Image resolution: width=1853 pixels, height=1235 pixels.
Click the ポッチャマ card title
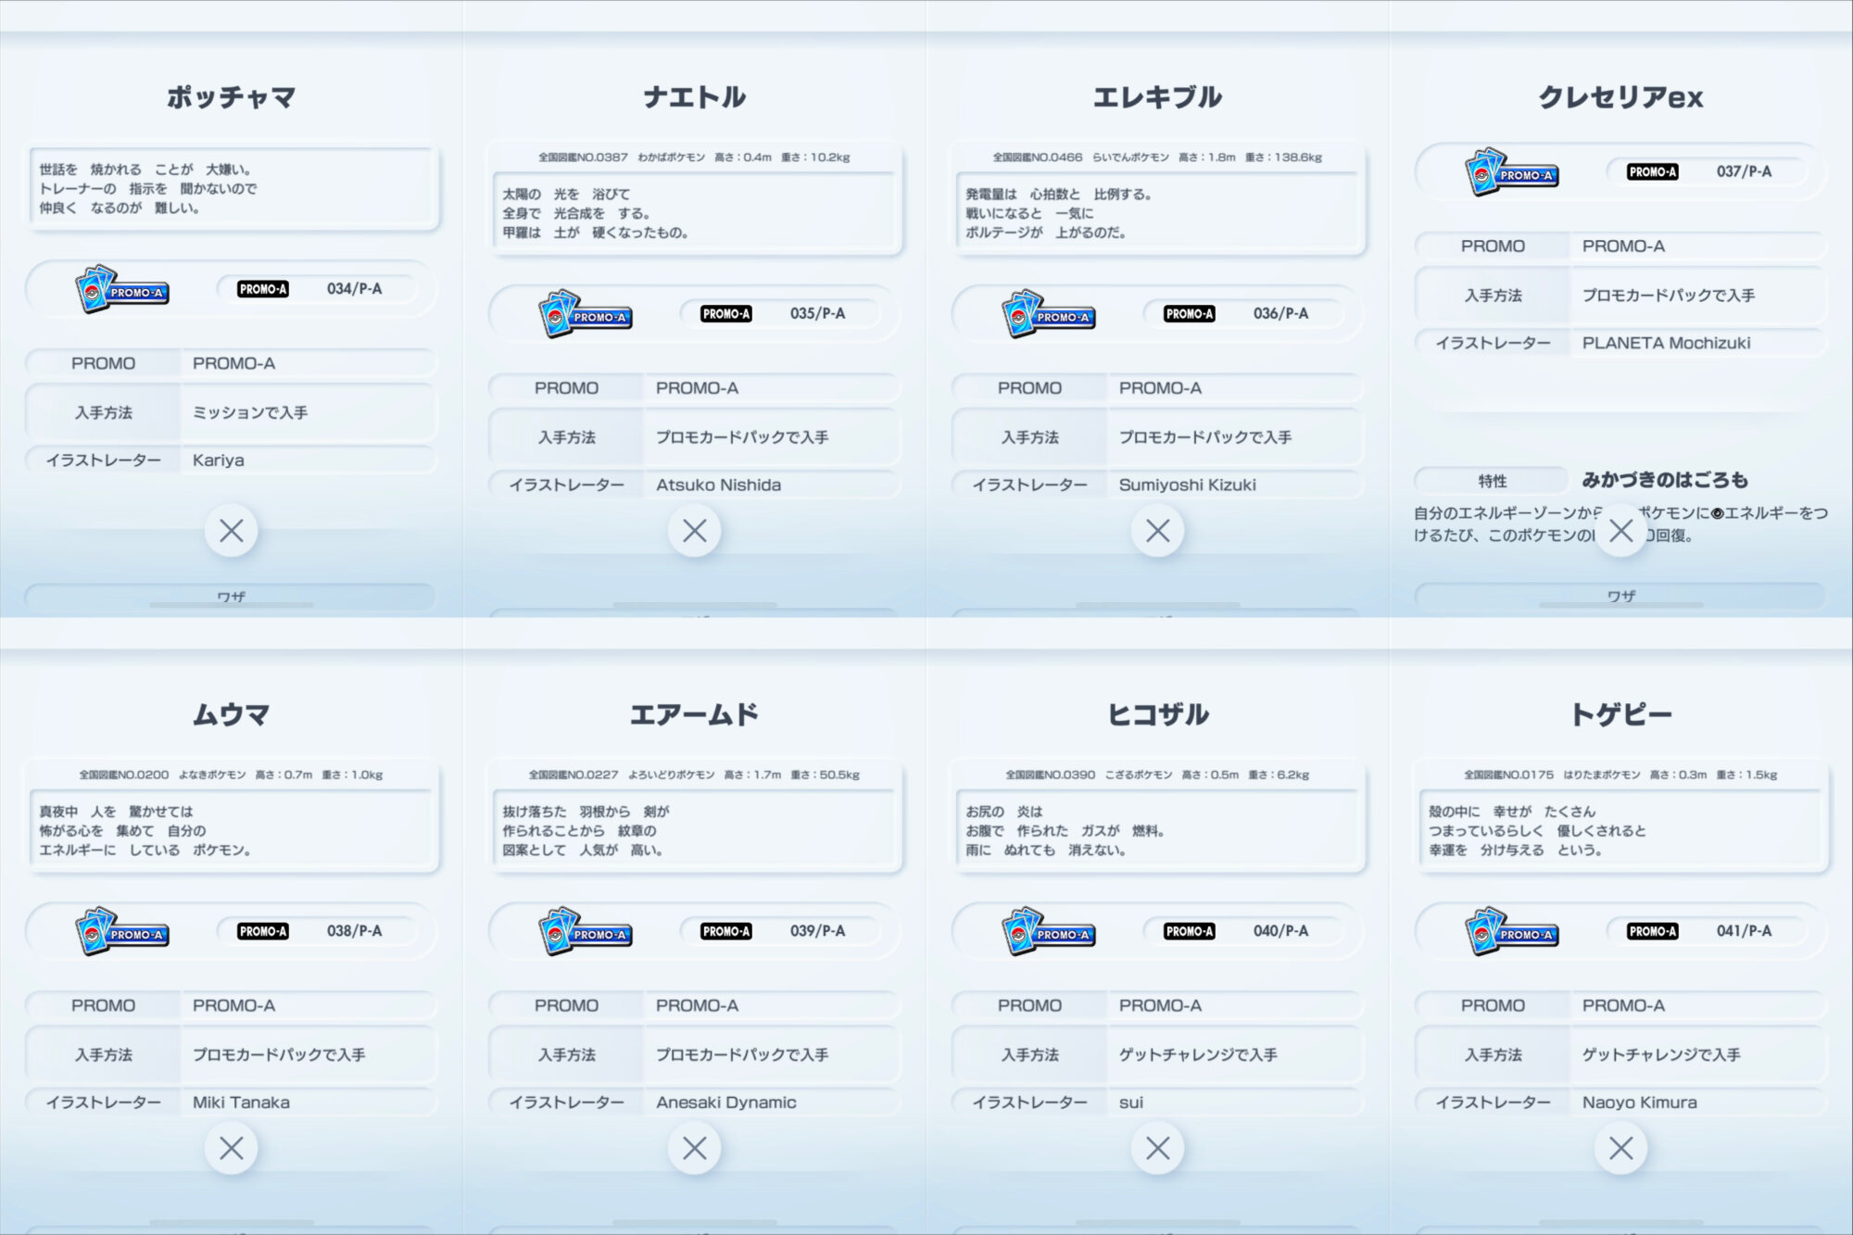[x=232, y=97]
